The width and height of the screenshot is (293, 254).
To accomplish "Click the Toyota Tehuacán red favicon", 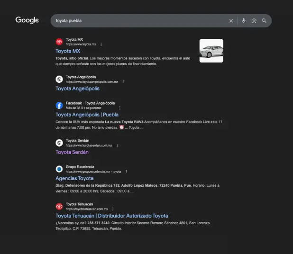I will (59, 206).
